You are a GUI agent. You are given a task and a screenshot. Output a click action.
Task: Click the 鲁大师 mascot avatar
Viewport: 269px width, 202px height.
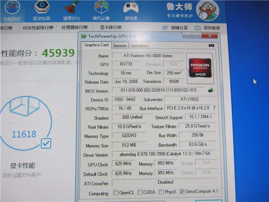pyautogui.click(x=207, y=11)
